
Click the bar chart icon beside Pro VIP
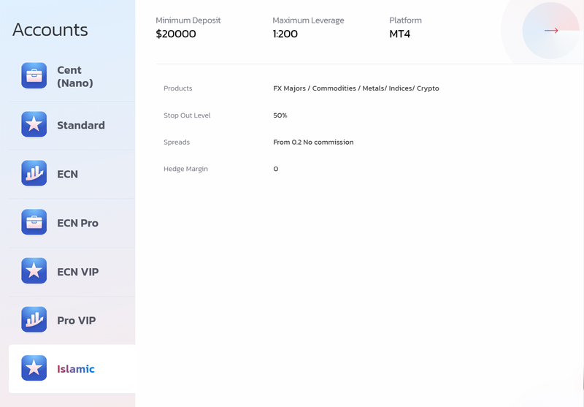tap(34, 320)
